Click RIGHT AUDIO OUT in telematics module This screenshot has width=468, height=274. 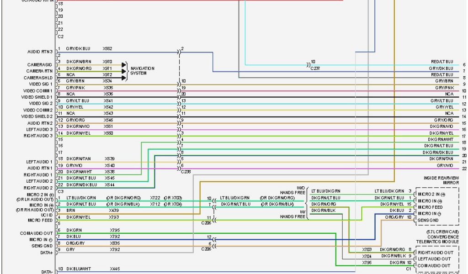436,253
